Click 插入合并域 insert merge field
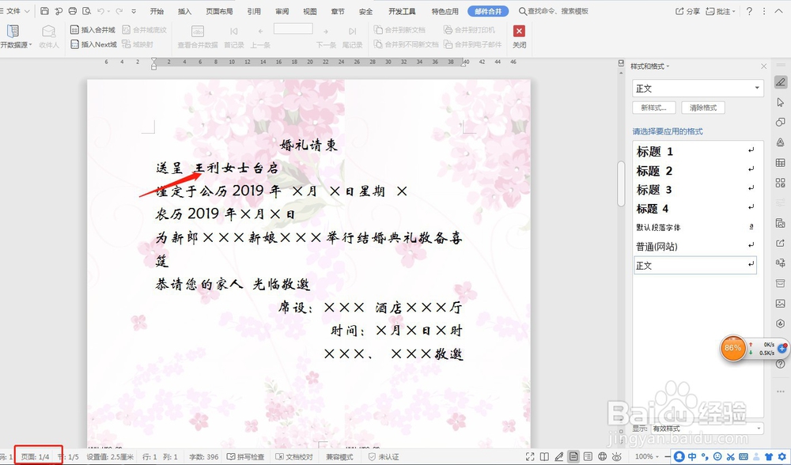The image size is (791, 465). pyautogui.click(x=93, y=30)
